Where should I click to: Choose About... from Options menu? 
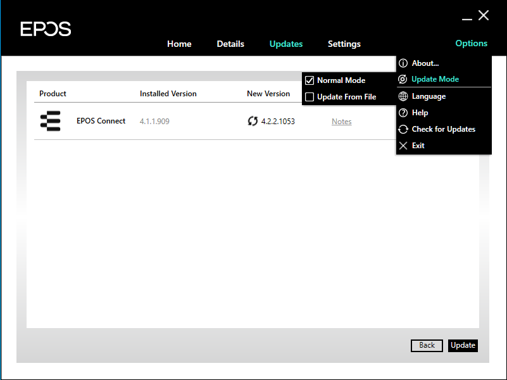click(x=444, y=63)
